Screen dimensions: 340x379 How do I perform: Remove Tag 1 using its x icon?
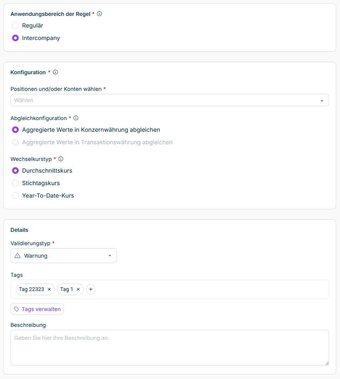78,289
